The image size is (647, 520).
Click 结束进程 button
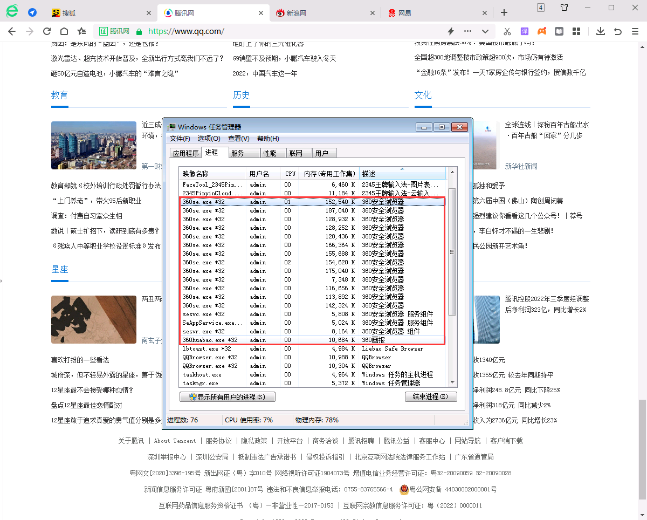click(x=431, y=397)
